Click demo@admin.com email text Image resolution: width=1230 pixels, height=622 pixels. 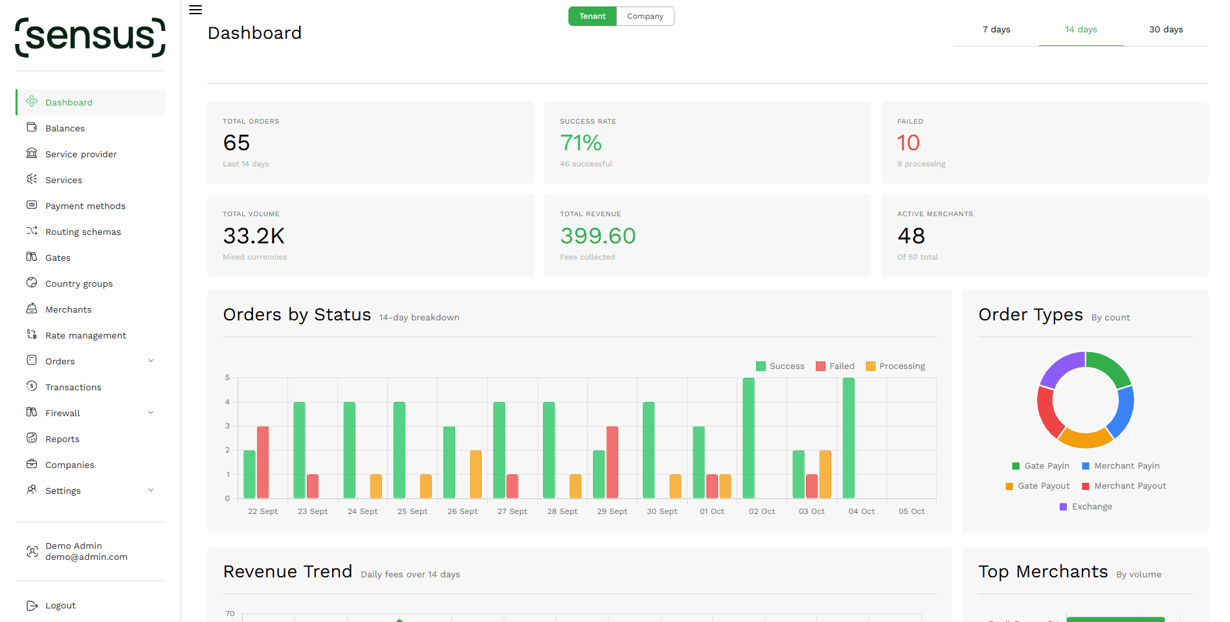(87, 557)
